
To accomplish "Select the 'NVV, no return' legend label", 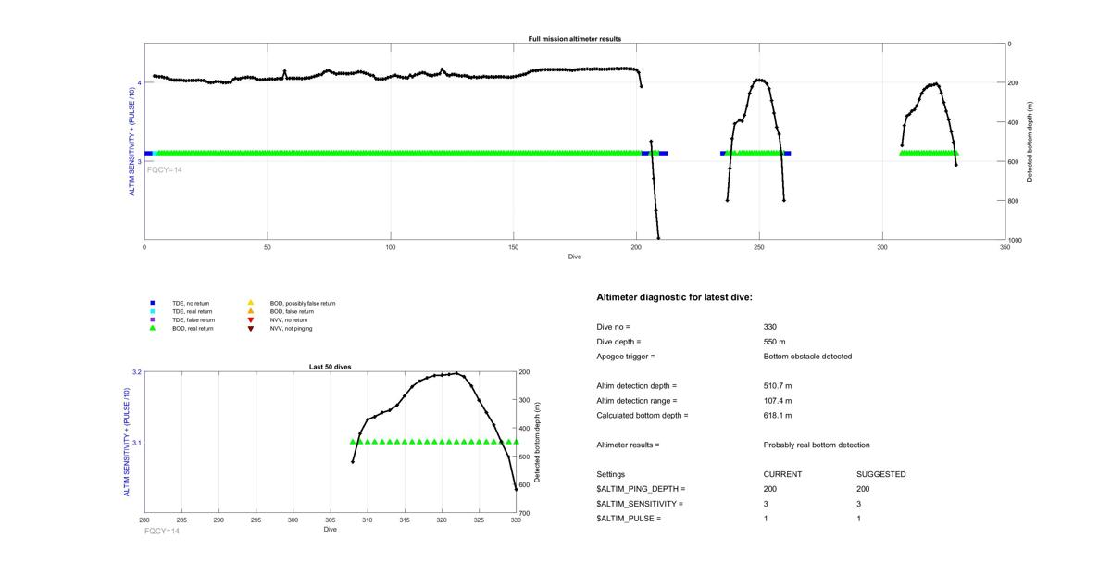I will click(289, 319).
